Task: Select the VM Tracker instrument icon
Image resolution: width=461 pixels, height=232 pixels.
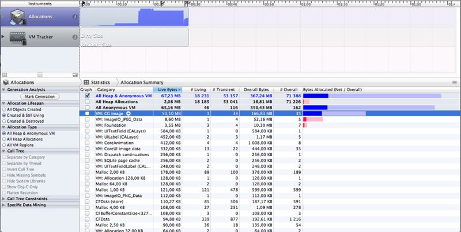Action: point(18,37)
